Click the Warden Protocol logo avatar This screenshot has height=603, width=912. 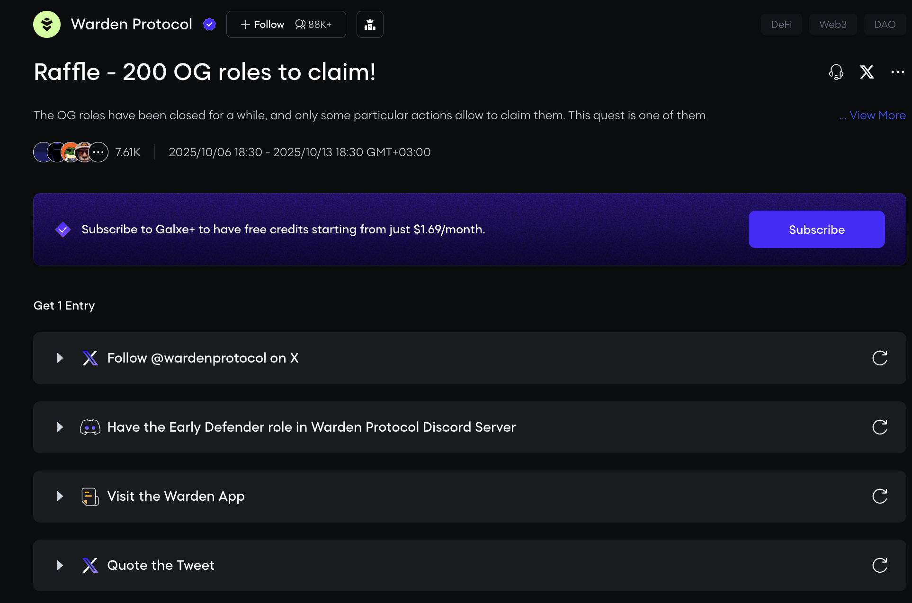tap(47, 24)
